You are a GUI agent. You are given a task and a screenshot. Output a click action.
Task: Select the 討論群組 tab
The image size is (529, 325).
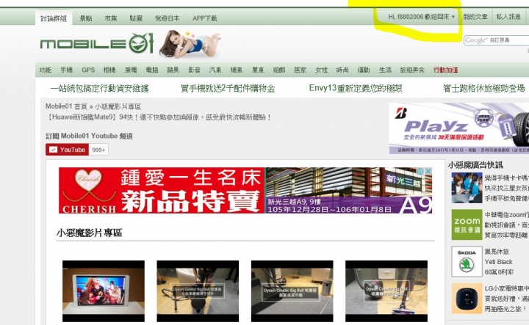tap(54, 18)
